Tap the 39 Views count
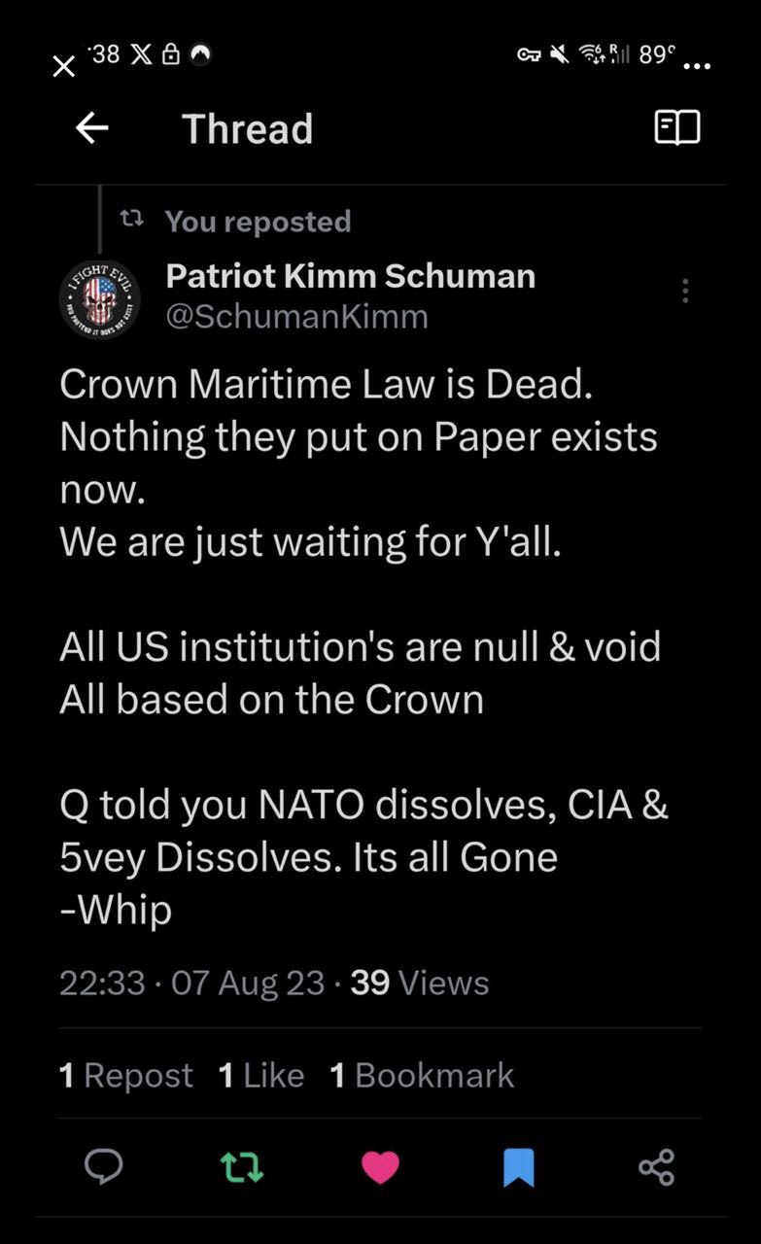Image resolution: width=761 pixels, height=1244 pixels. [x=420, y=983]
